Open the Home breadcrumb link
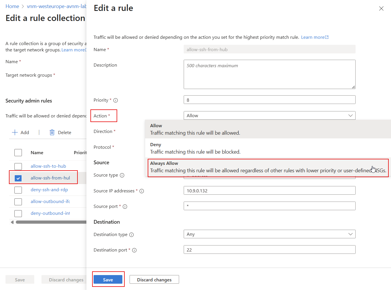The image size is (391, 290). coord(12,6)
